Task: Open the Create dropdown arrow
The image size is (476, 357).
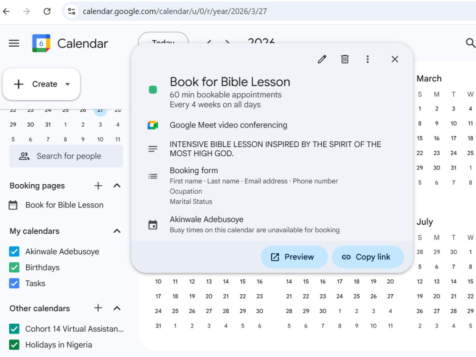Action: tap(68, 84)
